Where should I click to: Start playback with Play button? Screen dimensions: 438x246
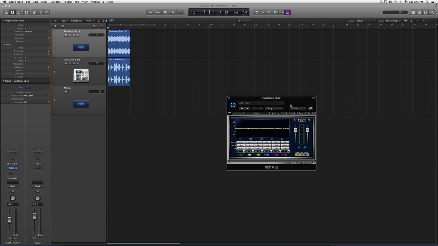(173, 12)
